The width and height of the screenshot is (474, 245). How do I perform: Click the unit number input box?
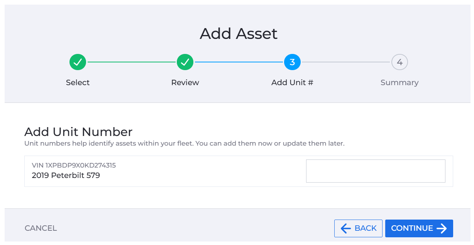click(376, 171)
